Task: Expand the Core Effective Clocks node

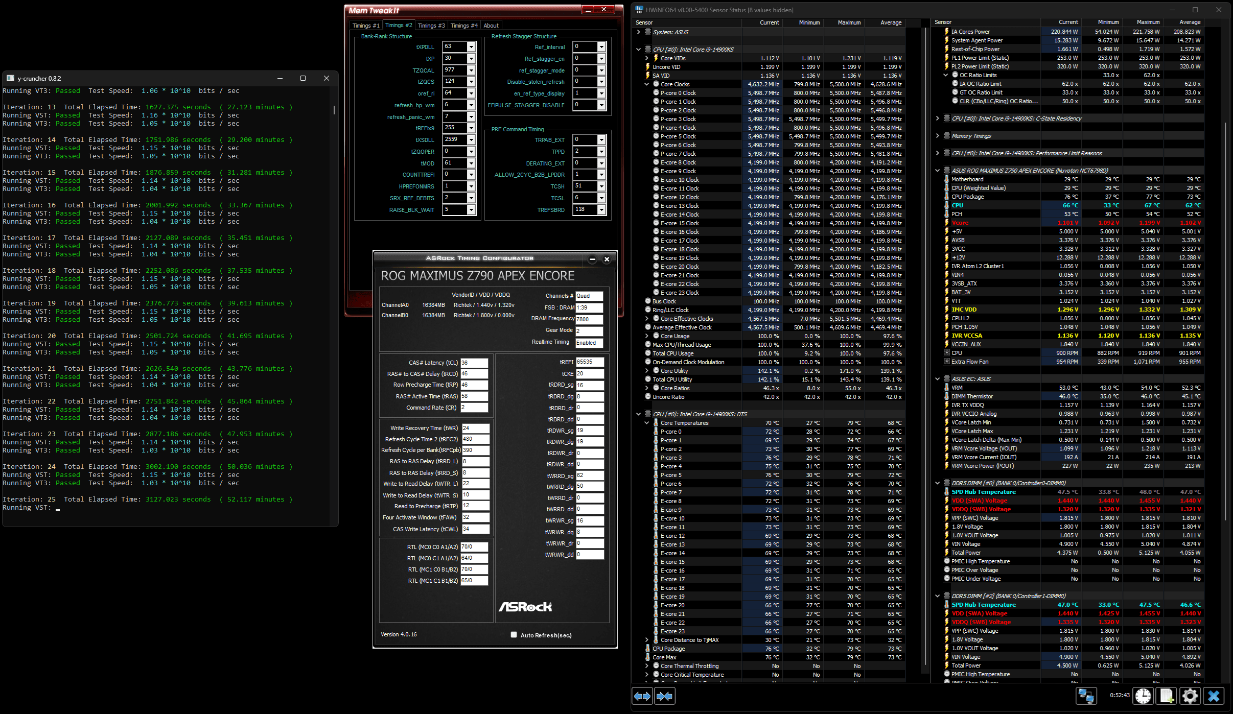Action: (x=647, y=319)
